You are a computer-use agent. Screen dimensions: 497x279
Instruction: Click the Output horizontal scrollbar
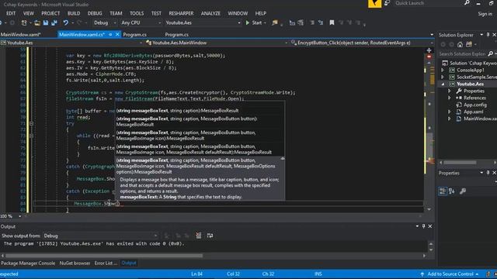click(104, 256)
